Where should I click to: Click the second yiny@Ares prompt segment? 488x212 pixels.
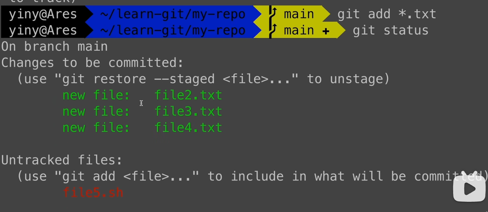(x=43, y=30)
